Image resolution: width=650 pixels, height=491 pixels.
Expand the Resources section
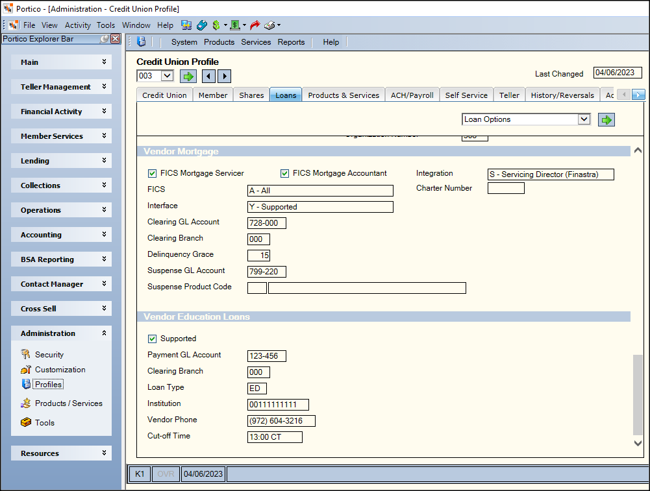pos(61,453)
